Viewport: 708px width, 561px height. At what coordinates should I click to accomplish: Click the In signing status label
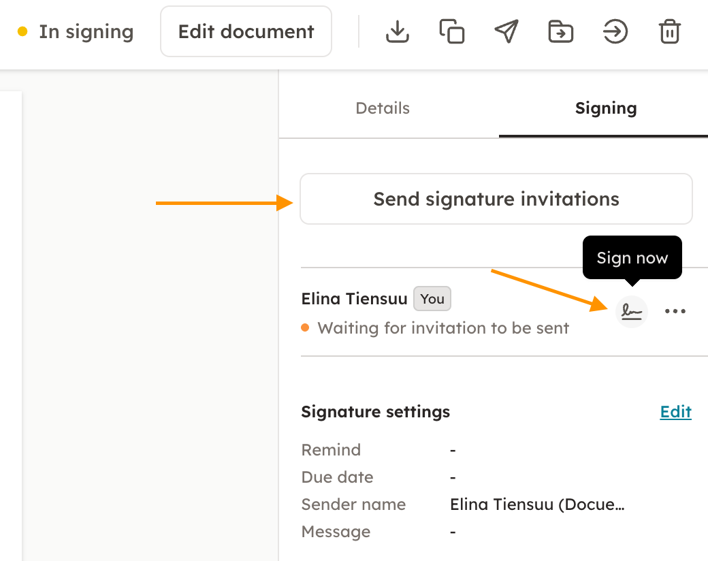pyautogui.click(x=86, y=32)
